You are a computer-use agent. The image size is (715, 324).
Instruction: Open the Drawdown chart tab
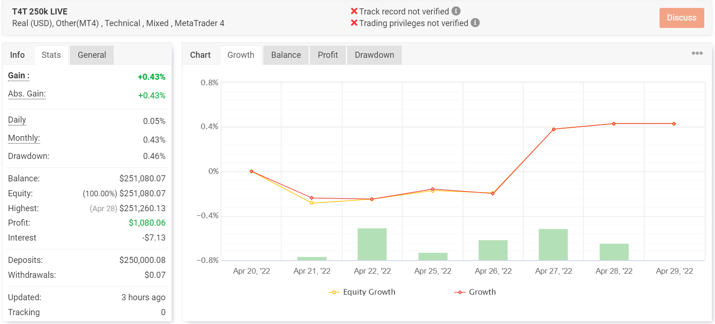374,55
